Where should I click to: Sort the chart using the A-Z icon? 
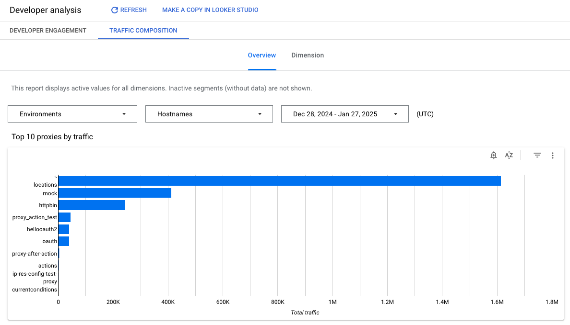pyautogui.click(x=509, y=155)
